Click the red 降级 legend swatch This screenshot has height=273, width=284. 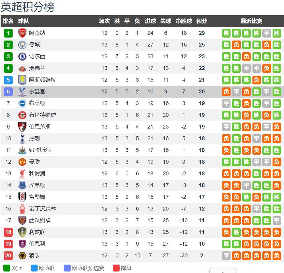tap(116, 268)
